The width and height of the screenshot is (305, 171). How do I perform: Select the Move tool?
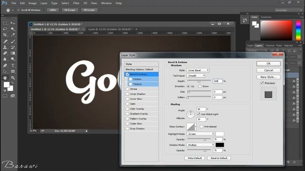click(13, 23)
